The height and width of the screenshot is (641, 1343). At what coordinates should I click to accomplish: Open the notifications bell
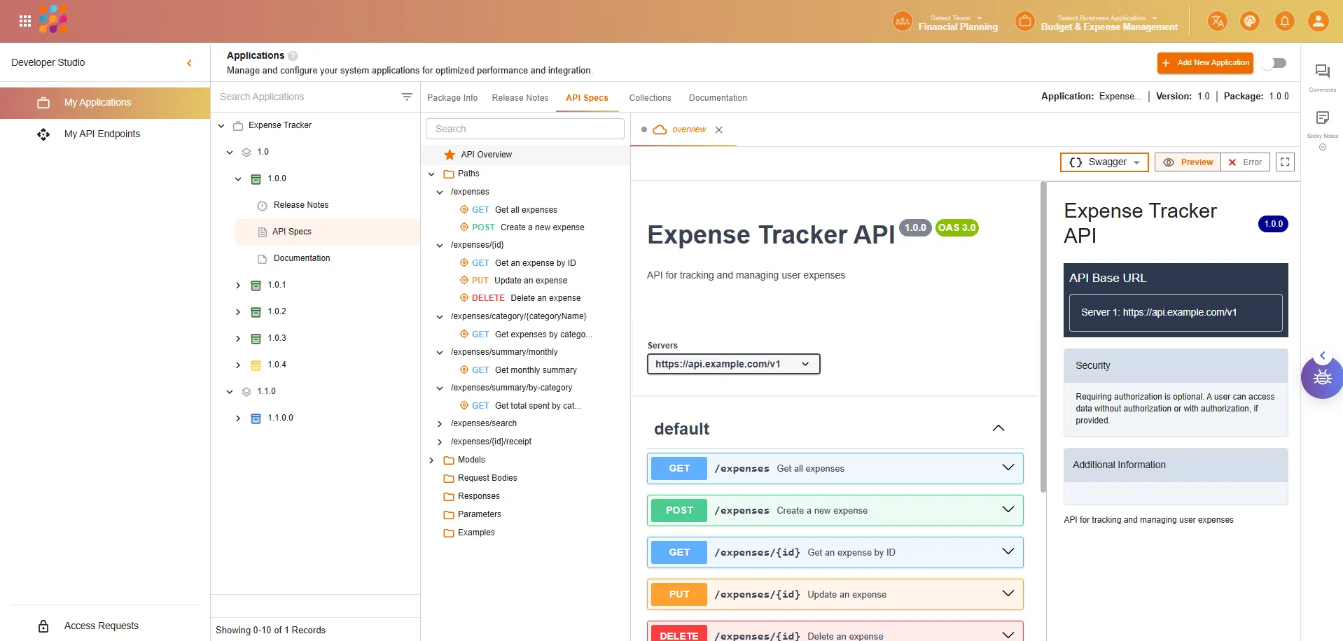(x=1285, y=21)
